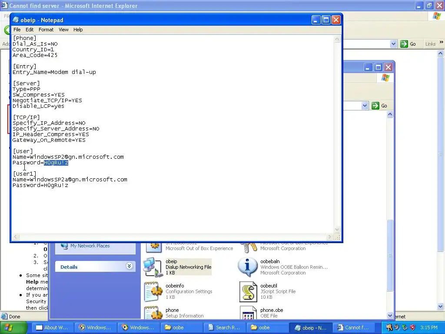Select the phone Setup Information icon

153,313
